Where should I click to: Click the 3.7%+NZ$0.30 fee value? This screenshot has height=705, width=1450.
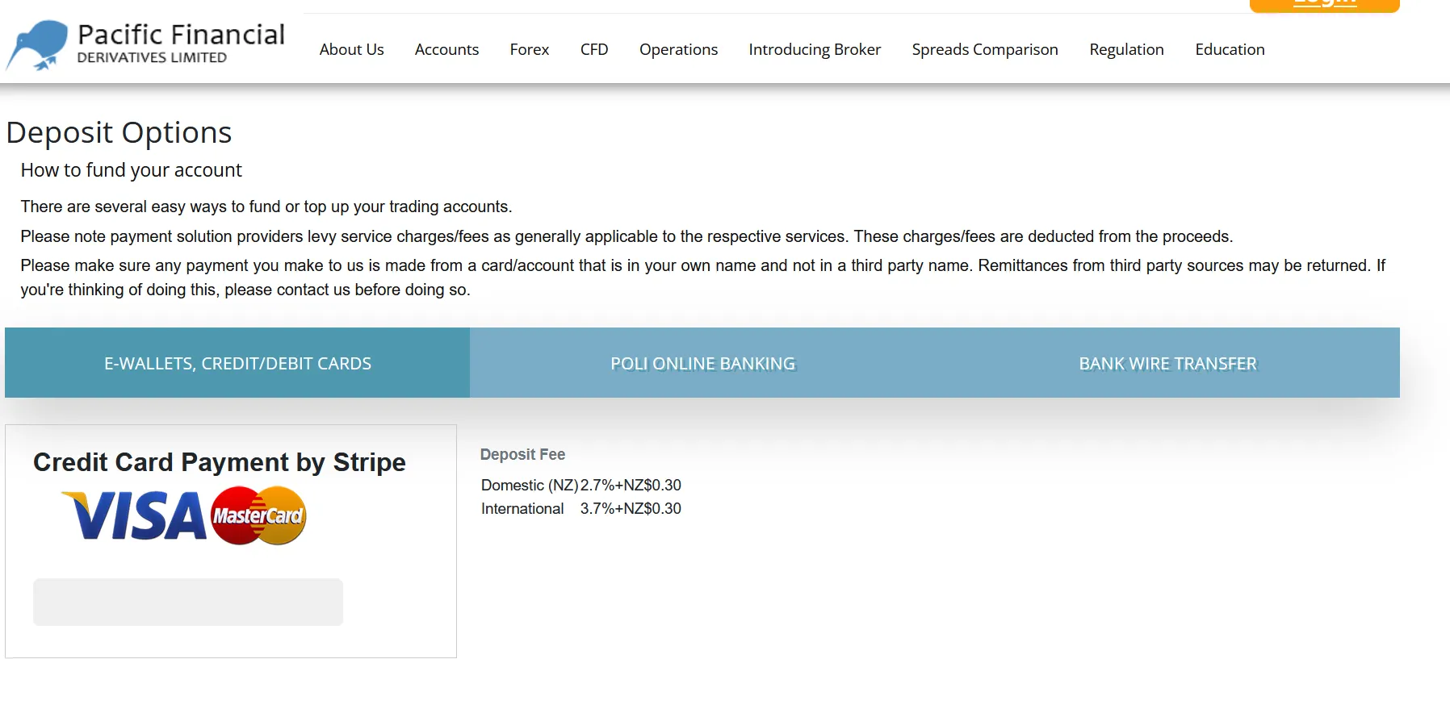coord(631,508)
